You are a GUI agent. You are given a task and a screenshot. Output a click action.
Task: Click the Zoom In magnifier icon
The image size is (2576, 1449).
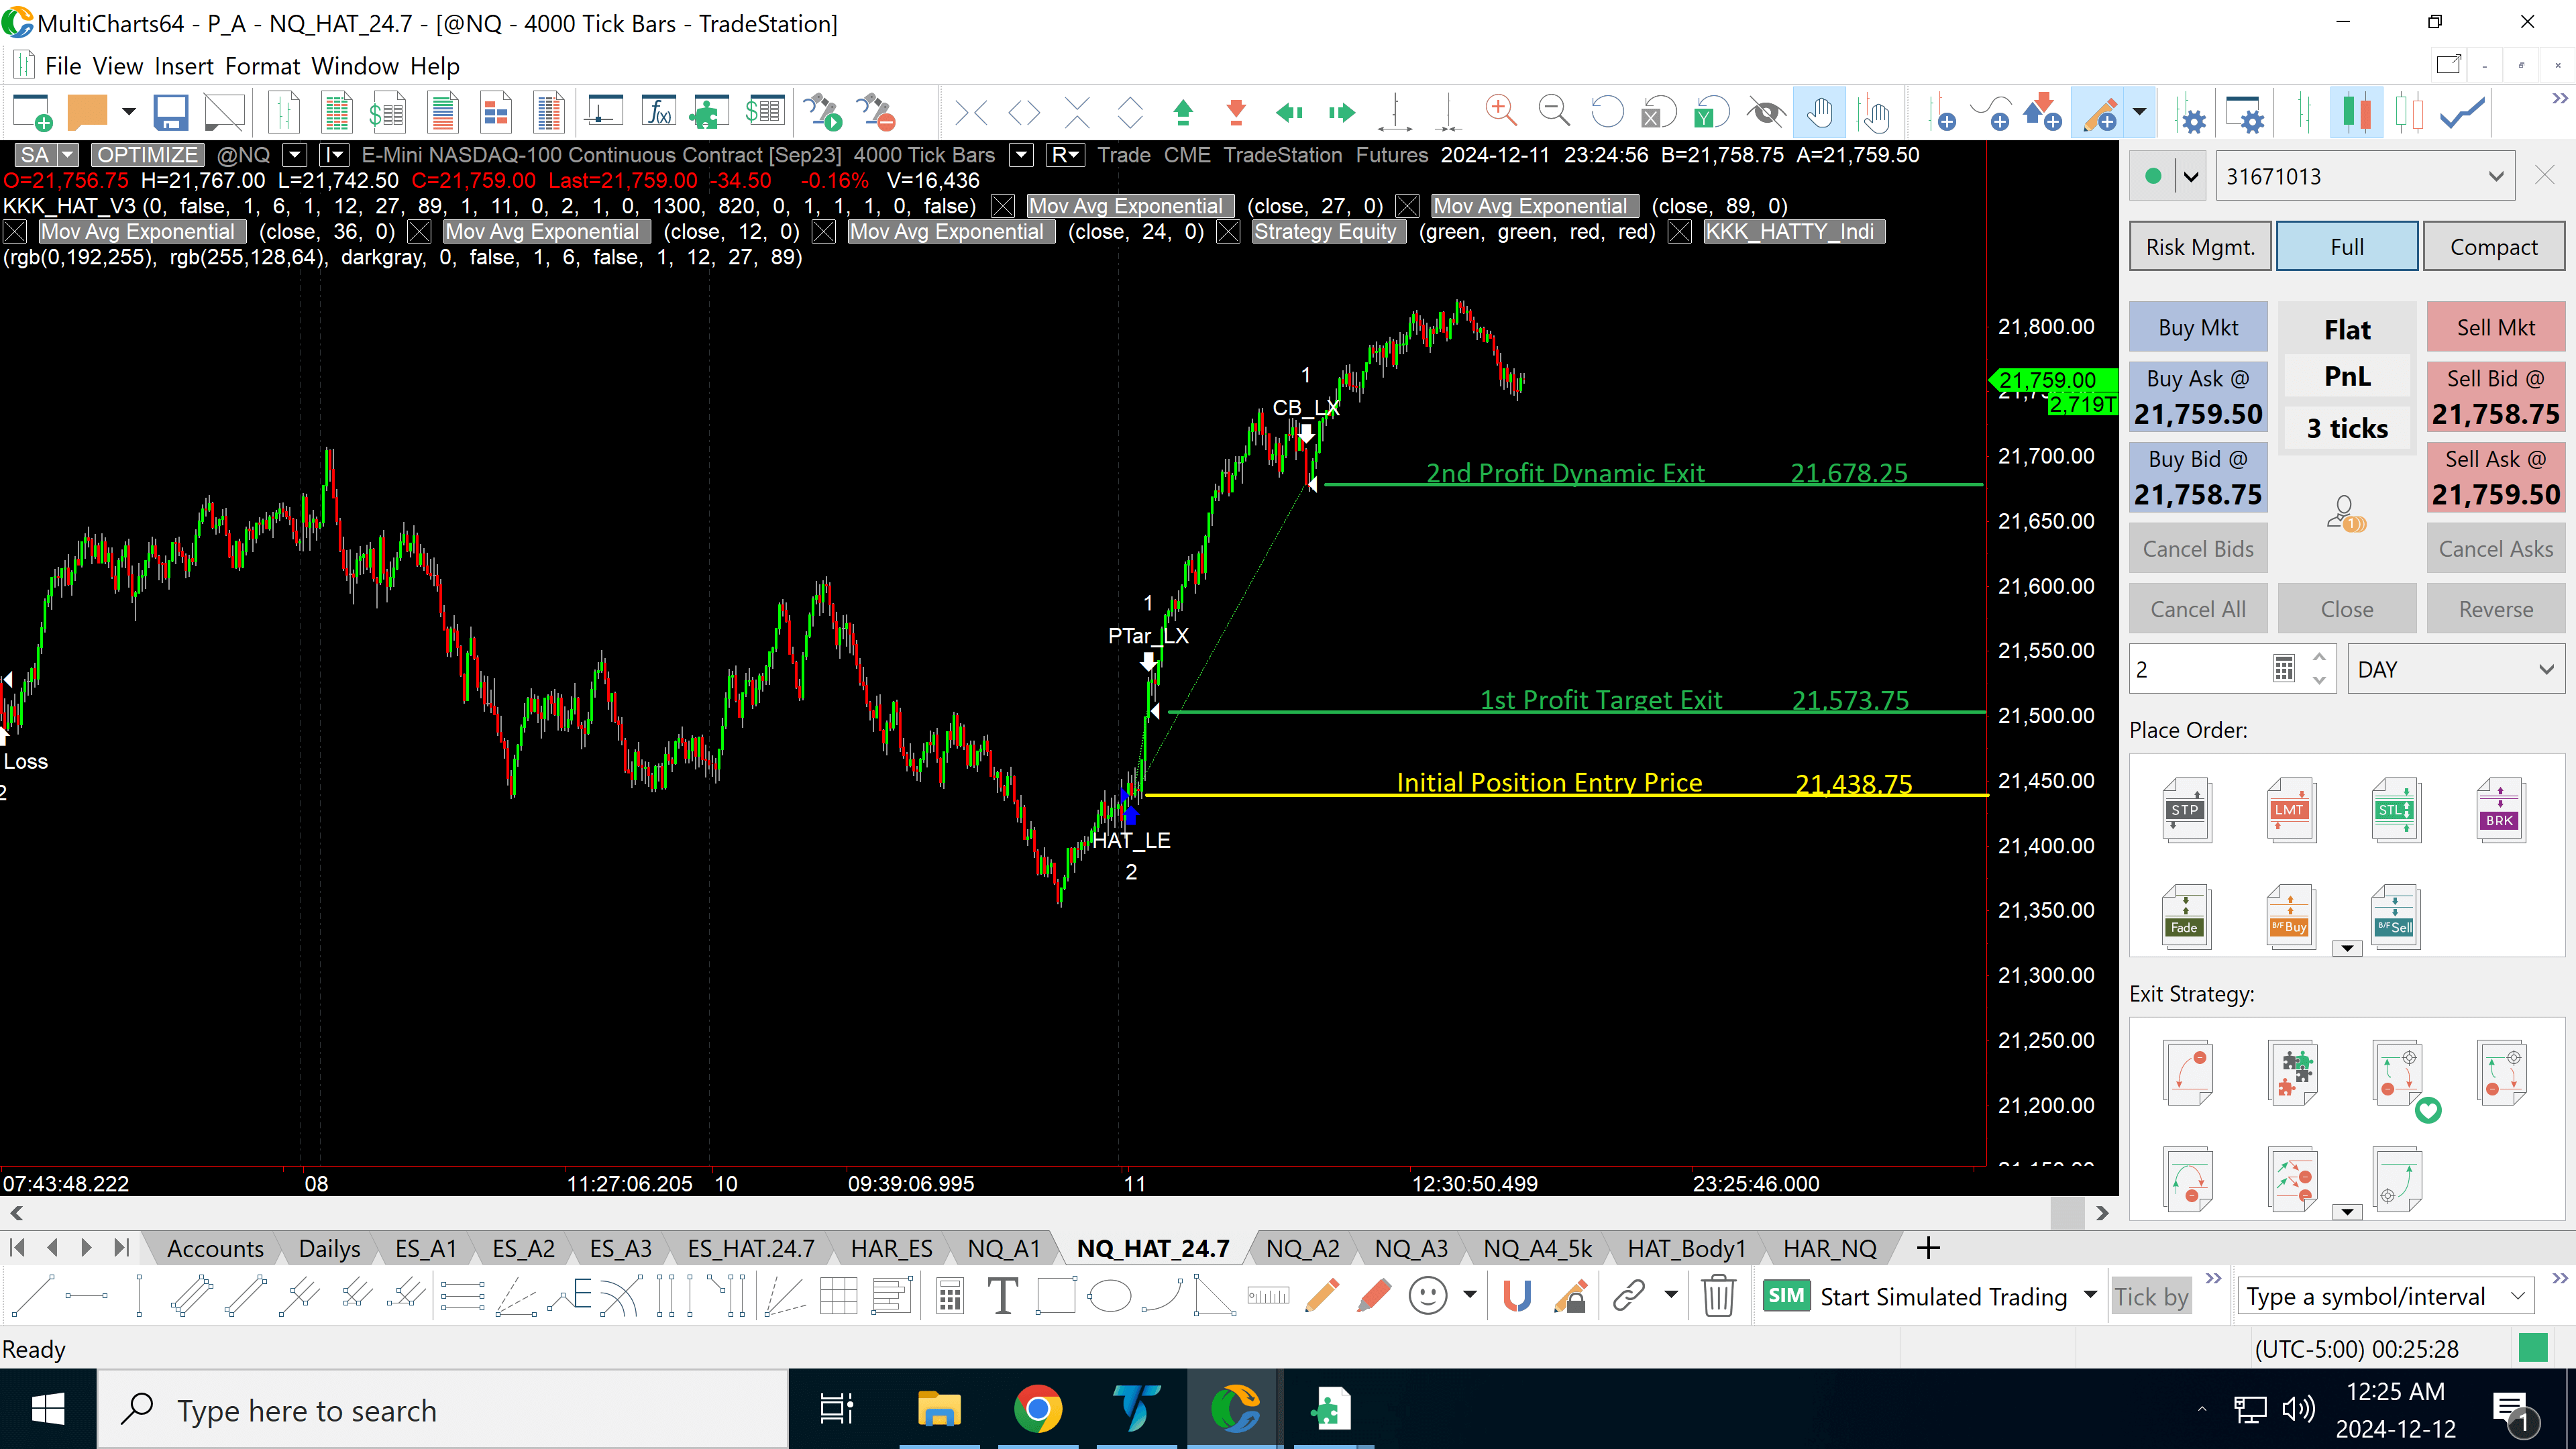(1501, 112)
